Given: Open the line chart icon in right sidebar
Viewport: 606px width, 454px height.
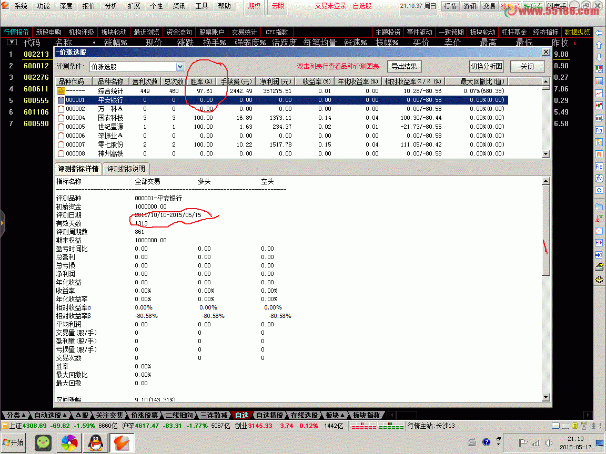Looking at the screenshot, I should point(599,93).
